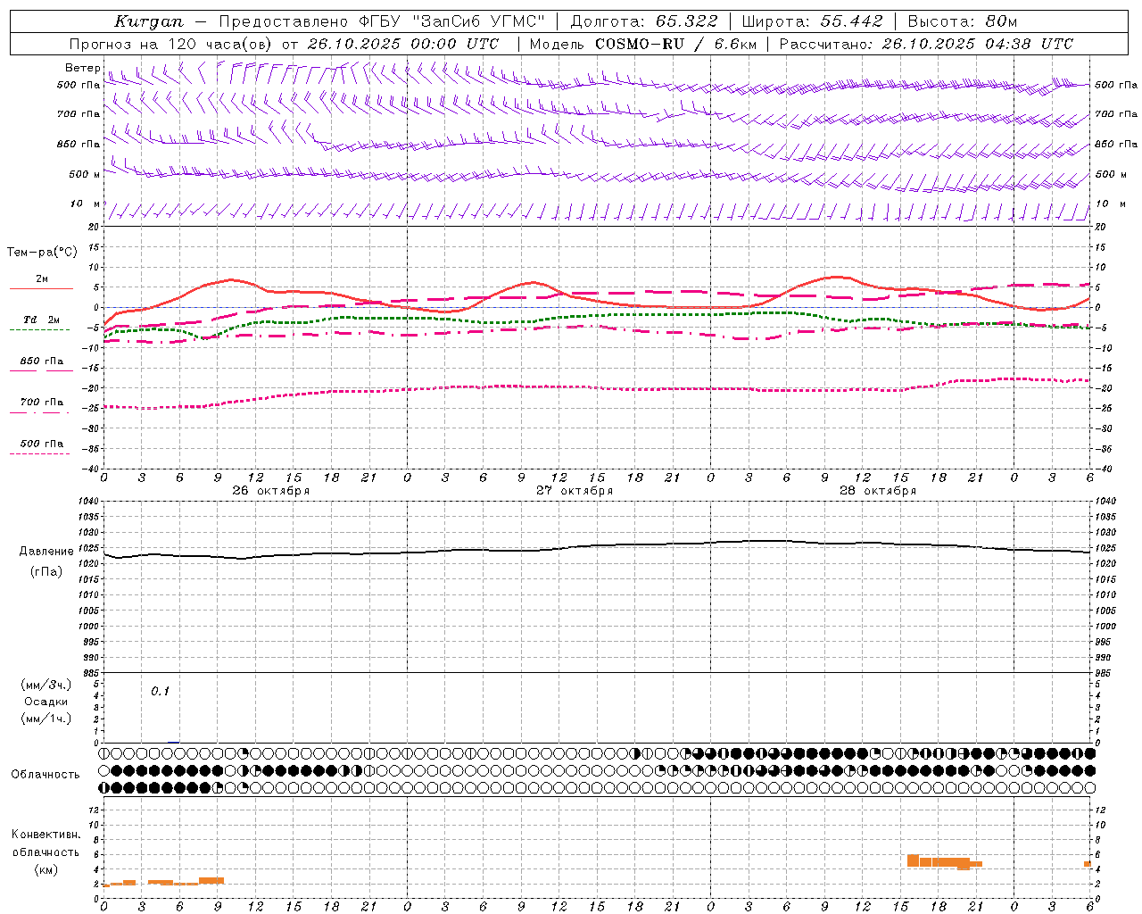Click the magenta dotted 500 гПа temperature curve

597,388
